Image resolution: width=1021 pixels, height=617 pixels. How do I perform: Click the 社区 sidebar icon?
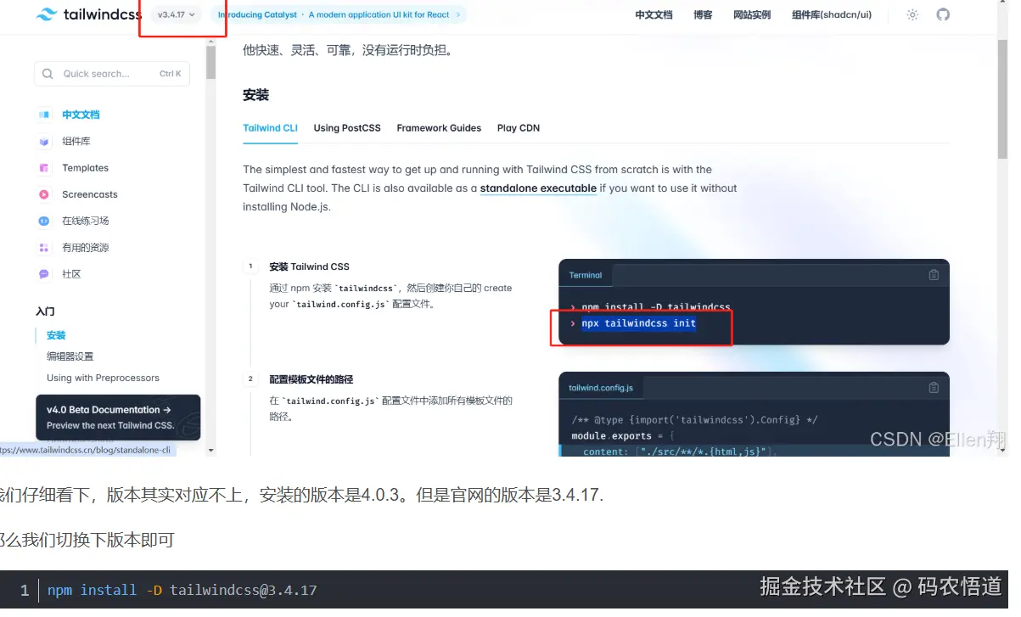44,274
